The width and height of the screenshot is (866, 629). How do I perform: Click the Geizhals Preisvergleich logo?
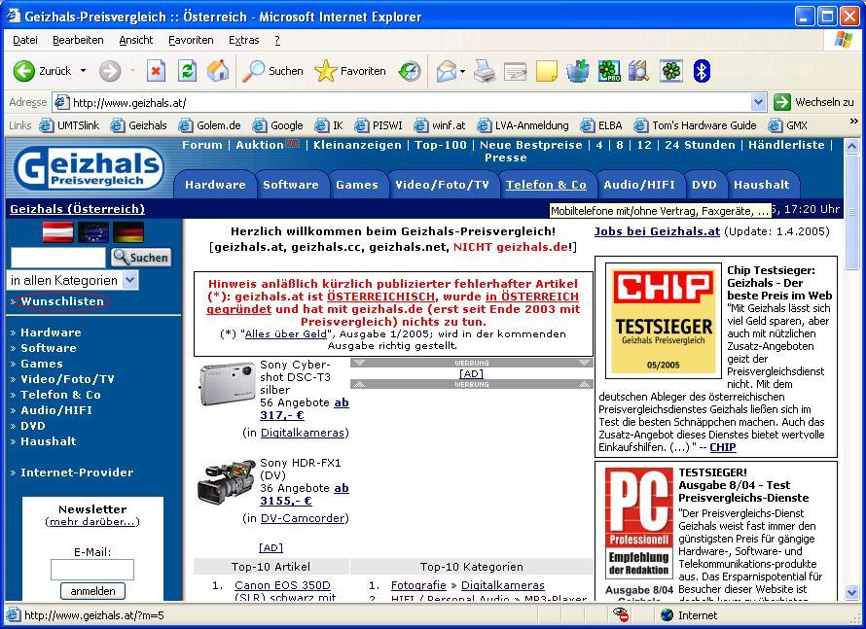tap(89, 168)
